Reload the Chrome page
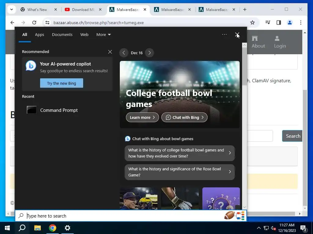313x234 pixels. pos(34,23)
